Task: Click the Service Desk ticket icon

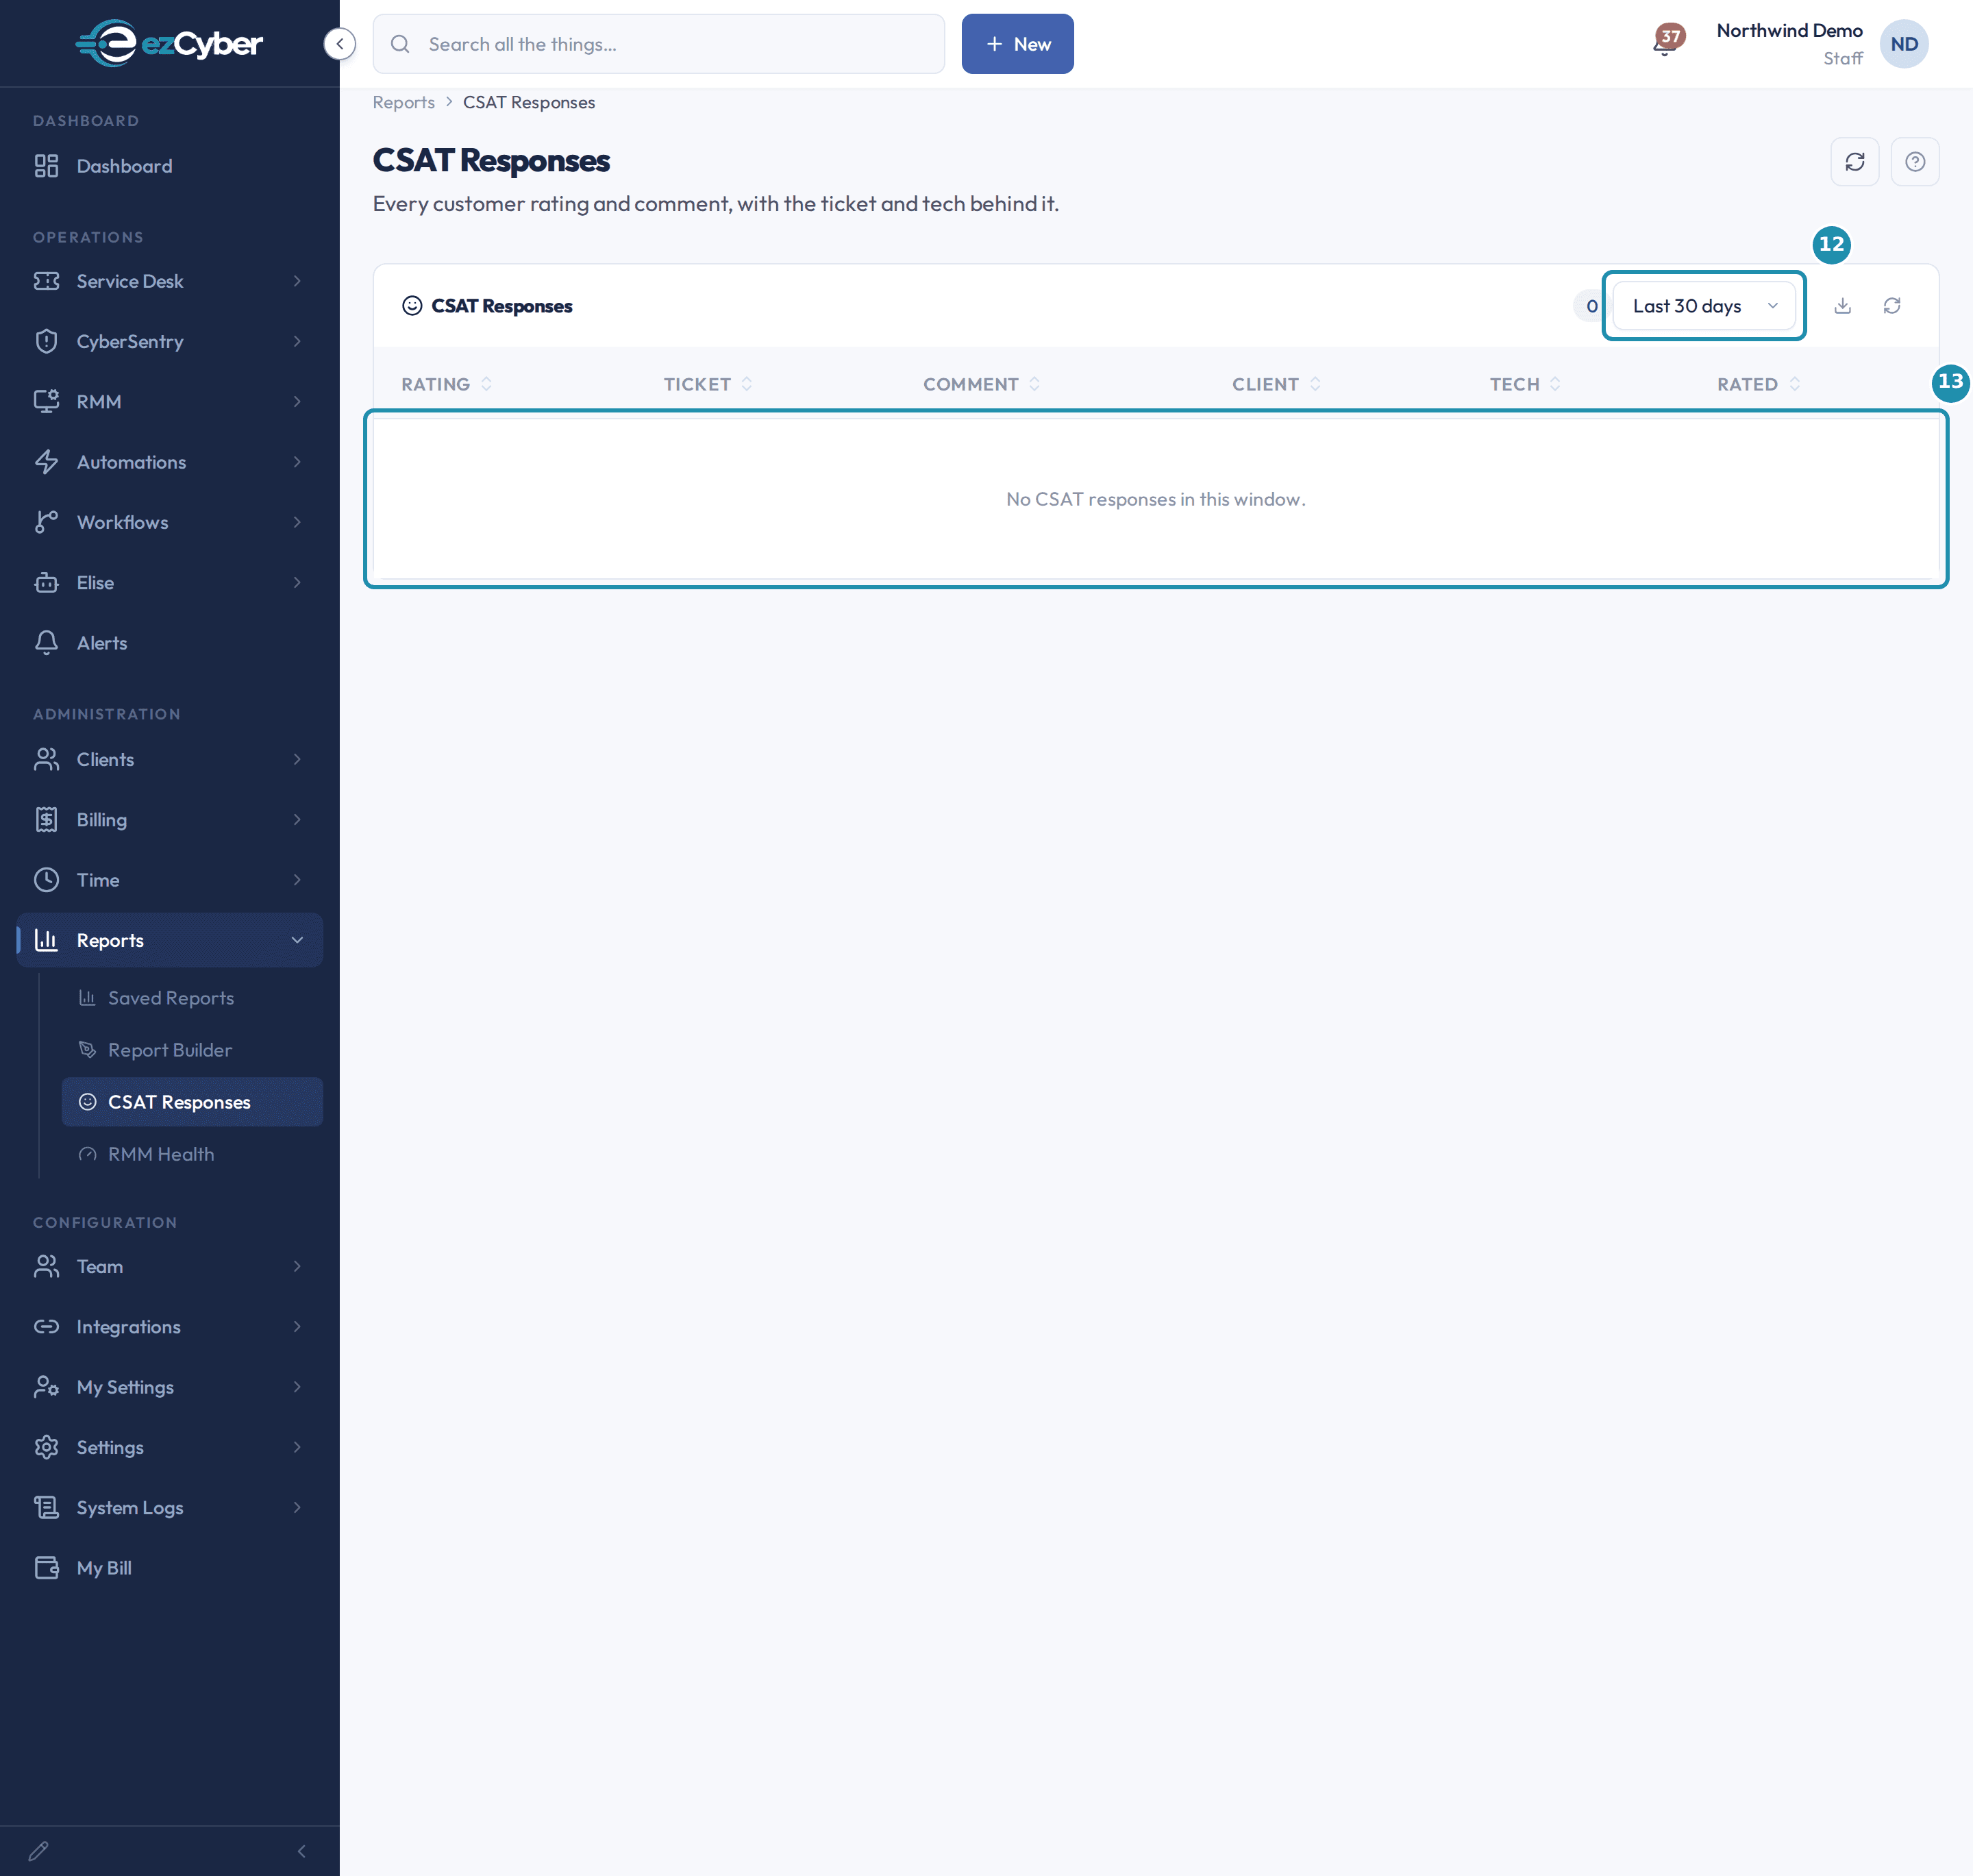Action: click(x=46, y=281)
